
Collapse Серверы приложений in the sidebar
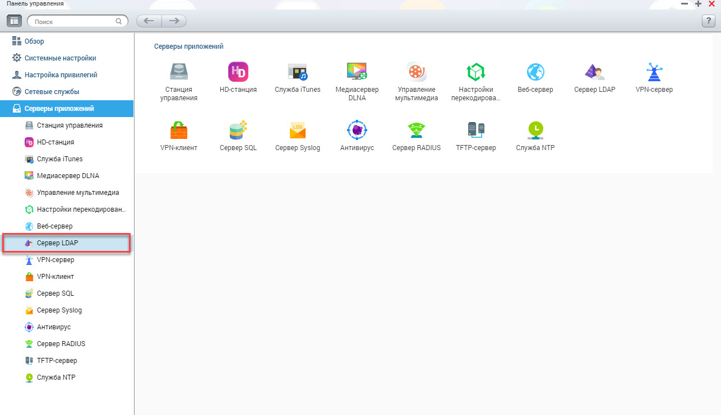[67, 109]
